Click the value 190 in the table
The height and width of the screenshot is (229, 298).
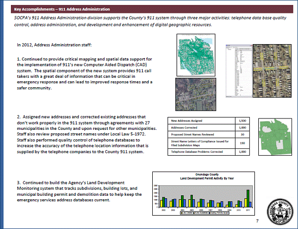click(242, 143)
